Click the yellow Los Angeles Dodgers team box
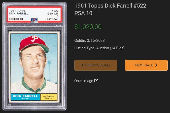This screenshot has height=113, width=170. point(49,97)
